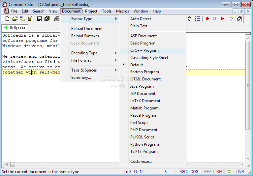Play the recorded macro
The height and width of the screenshot is (176, 253).
[x=222, y=19]
